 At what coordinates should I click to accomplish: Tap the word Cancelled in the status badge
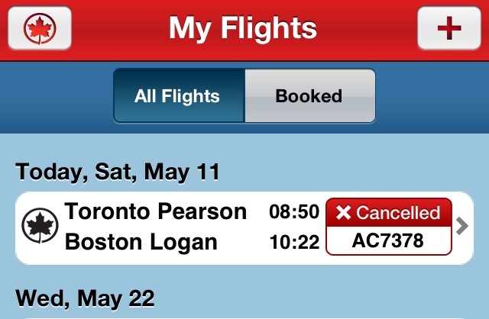point(398,213)
